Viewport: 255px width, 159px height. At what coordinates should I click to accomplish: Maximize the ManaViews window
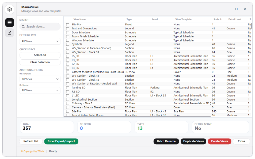click(236, 9)
